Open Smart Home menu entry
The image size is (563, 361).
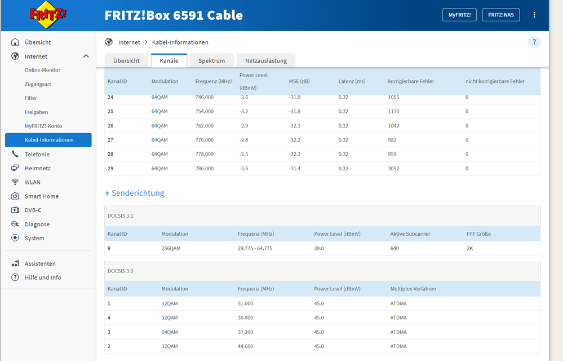pos(42,196)
